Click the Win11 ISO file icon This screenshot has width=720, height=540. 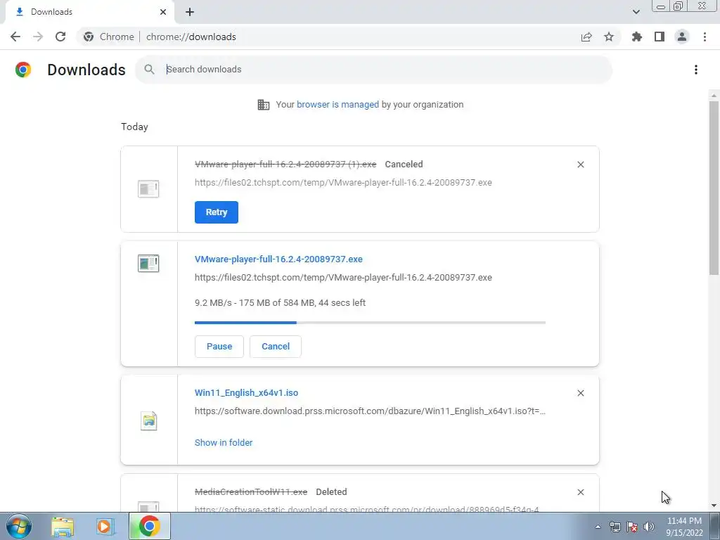click(x=149, y=420)
